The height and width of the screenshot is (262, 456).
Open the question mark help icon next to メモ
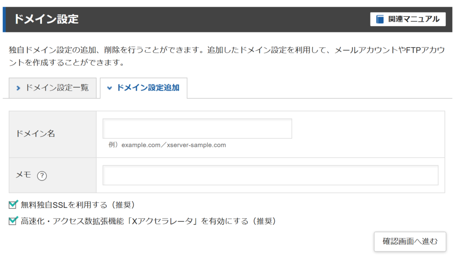pos(42,175)
